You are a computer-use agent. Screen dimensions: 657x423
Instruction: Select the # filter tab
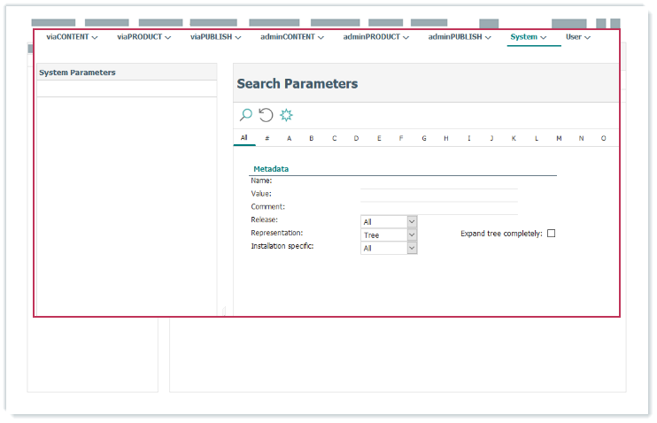pyautogui.click(x=267, y=139)
